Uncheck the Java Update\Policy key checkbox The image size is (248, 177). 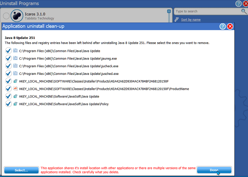point(8,104)
